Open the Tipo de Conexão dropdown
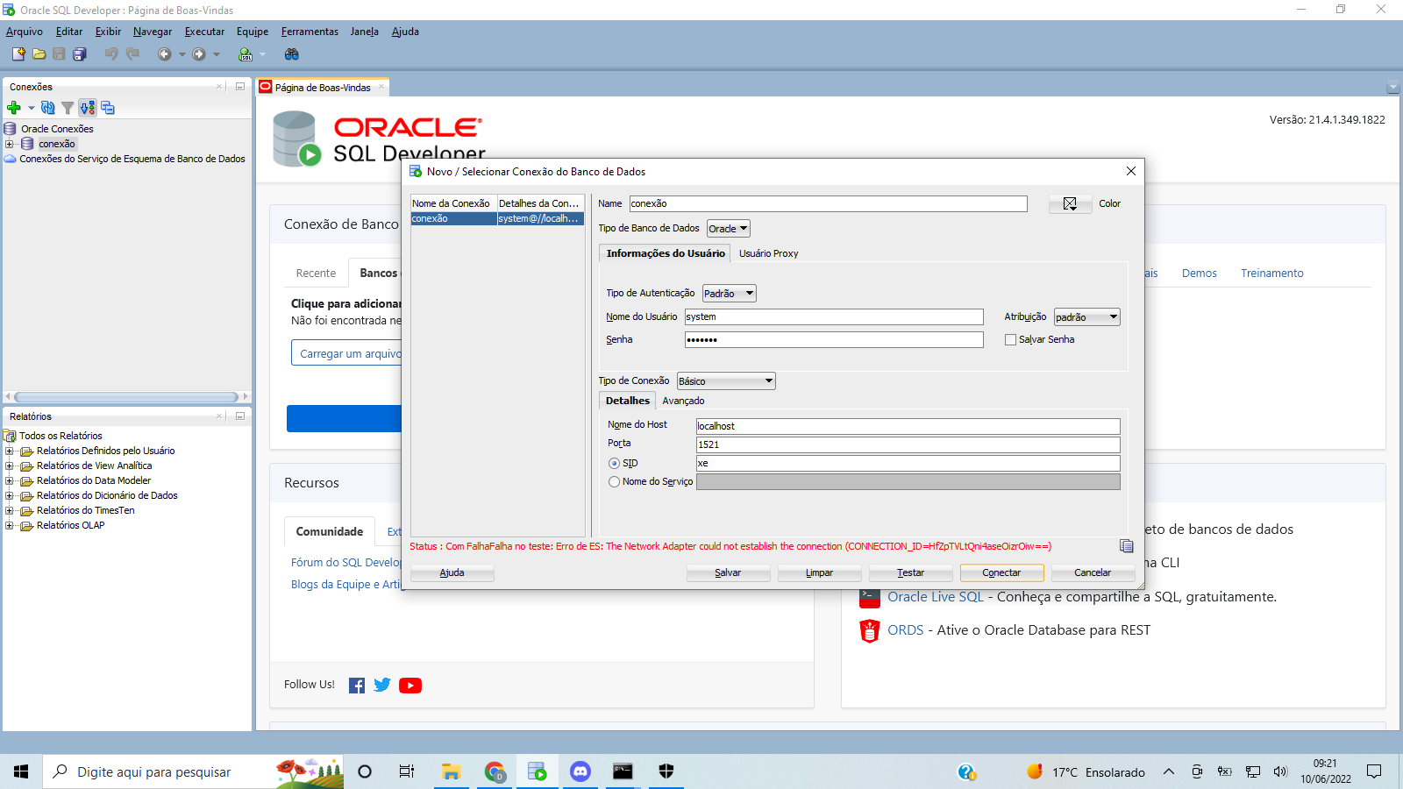 (726, 381)
